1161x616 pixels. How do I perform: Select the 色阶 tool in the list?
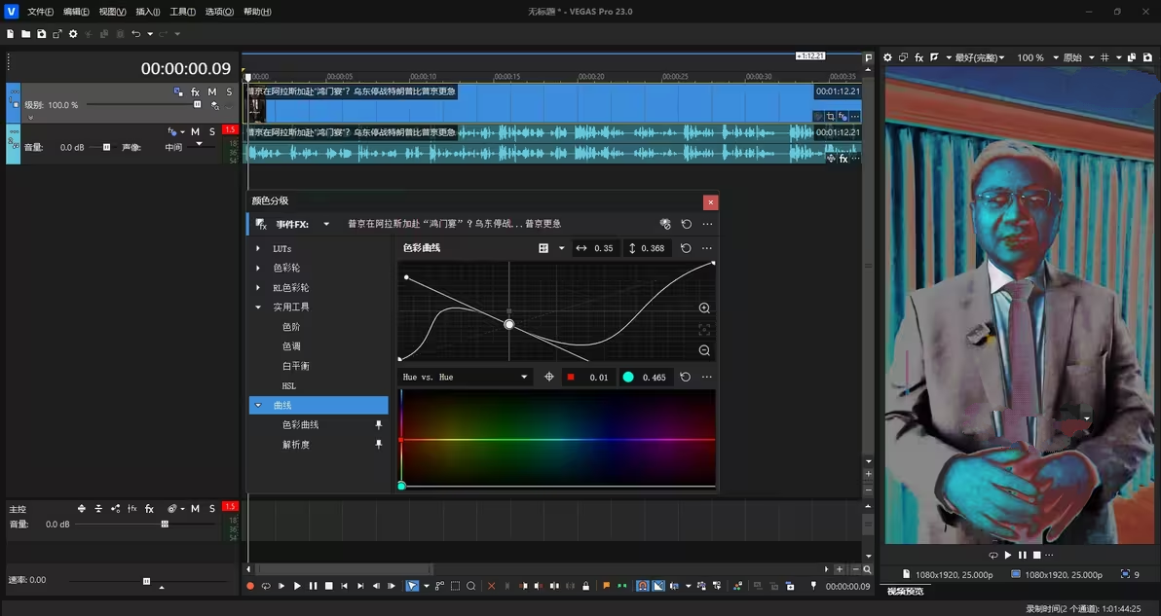tap(291, 327)
